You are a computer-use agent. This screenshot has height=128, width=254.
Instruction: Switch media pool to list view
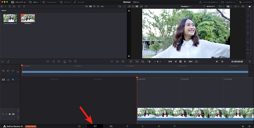pyautogui.click(x=98, y=6)
